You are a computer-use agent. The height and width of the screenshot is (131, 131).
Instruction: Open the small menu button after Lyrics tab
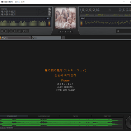pos(64,38)
